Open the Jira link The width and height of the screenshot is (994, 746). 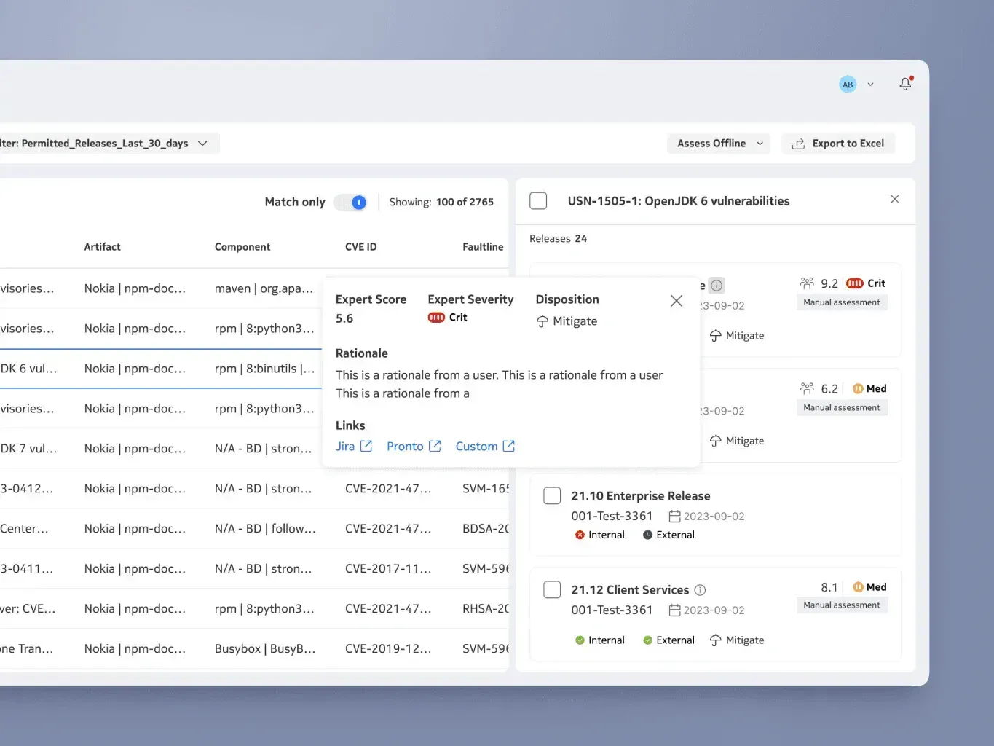pyautogui.click(x=345, y=447)
